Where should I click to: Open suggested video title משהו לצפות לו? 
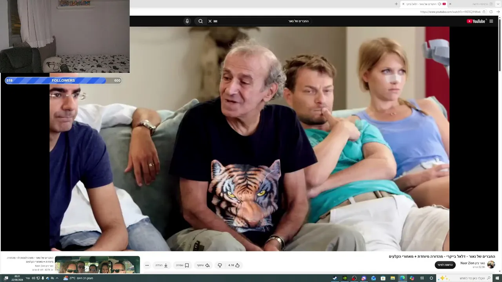30,260
